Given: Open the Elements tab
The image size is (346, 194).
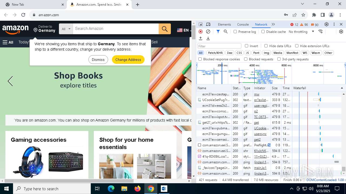Looking at the screenshot, I should click(224, 25).
